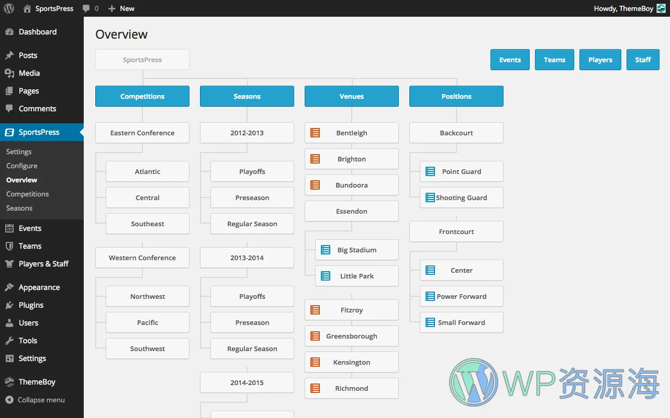
Task: Click the blue list icon beside Center
Action: [430, 270]
